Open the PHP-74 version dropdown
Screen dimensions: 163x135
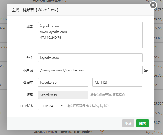[x=51, y=106]
